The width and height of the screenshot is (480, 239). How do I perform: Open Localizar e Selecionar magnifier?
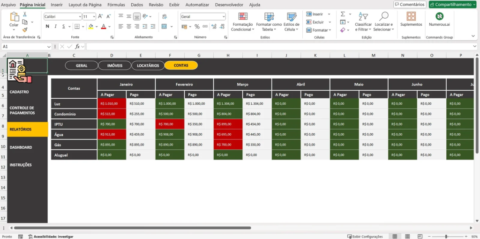383,17
